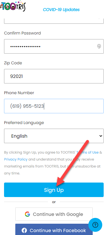Click the Google G logo icon

[27, 214]
